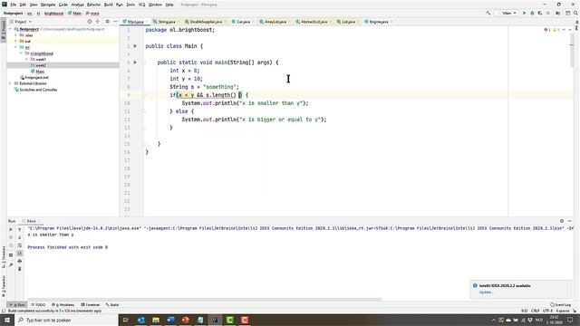Switch to the String.java editor tab
The image size is (580, 326).
pyautogui.click(x=165, y=22)
